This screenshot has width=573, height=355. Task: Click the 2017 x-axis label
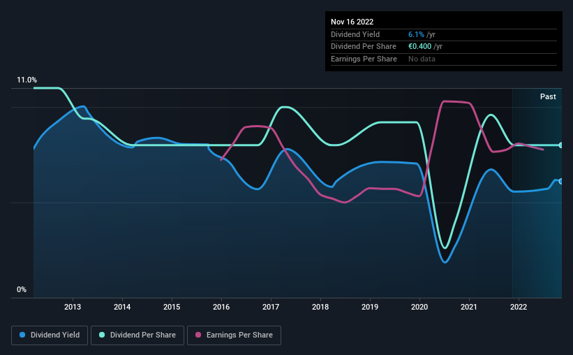271,307
